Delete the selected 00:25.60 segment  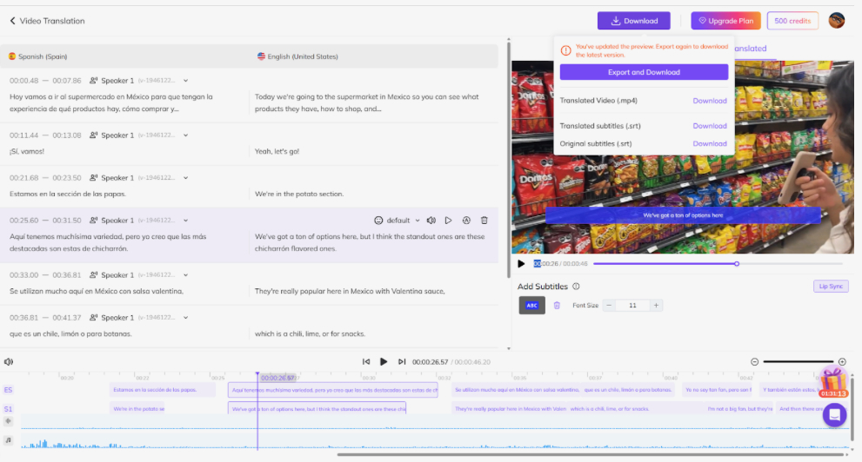point(484,221)
